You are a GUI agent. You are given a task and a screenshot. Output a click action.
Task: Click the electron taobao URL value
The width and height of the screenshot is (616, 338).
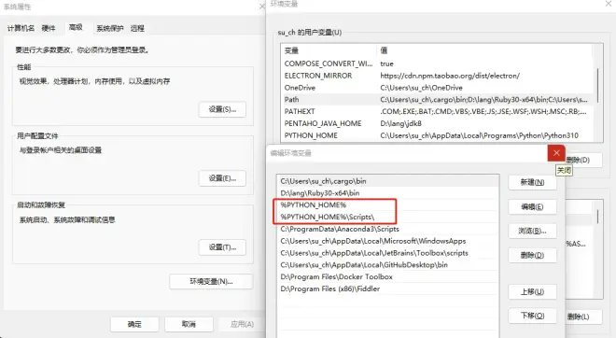(x=450, y=76)
